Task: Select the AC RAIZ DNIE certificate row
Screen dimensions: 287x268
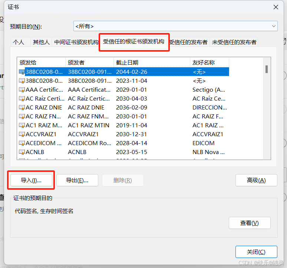Action: click(x=124, y=108)
